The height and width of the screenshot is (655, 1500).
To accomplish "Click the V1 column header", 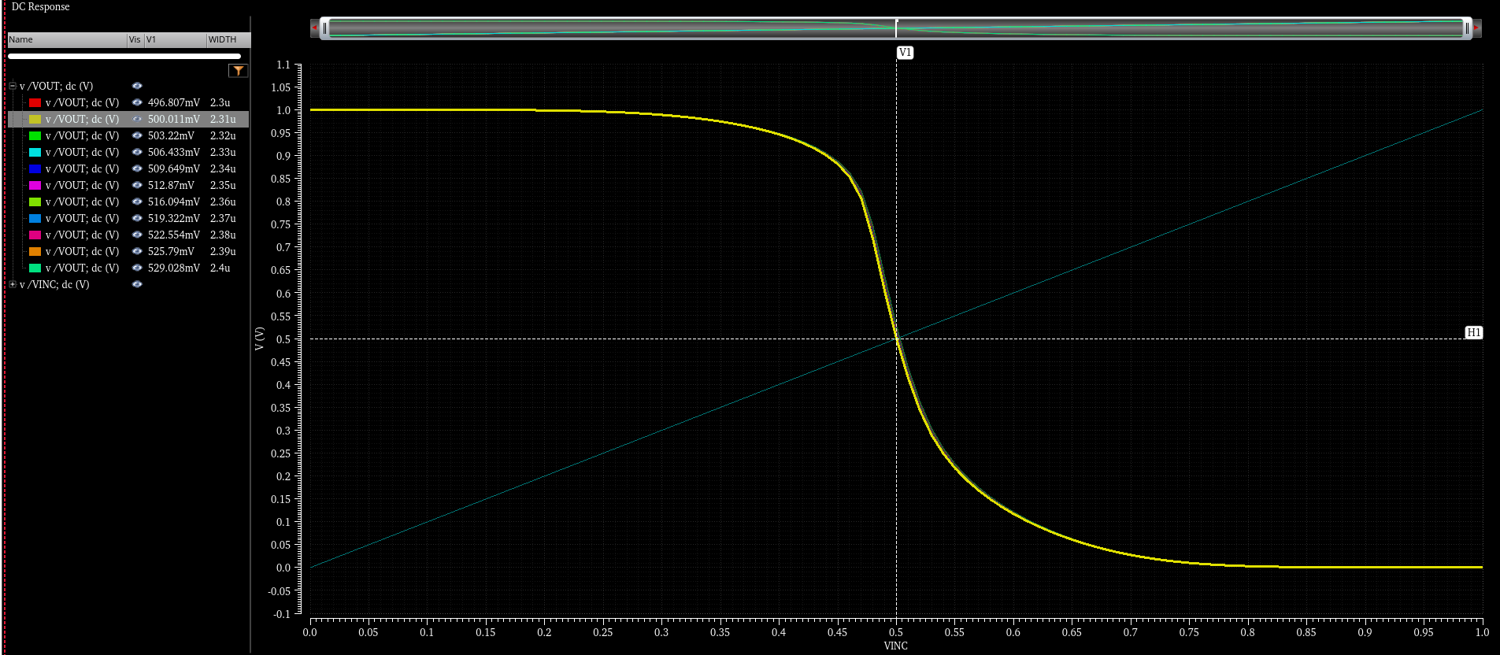I will (176, 39).
